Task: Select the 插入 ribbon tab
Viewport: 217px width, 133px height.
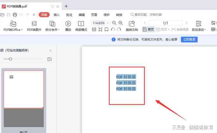Action: click(x=57, y=15)
